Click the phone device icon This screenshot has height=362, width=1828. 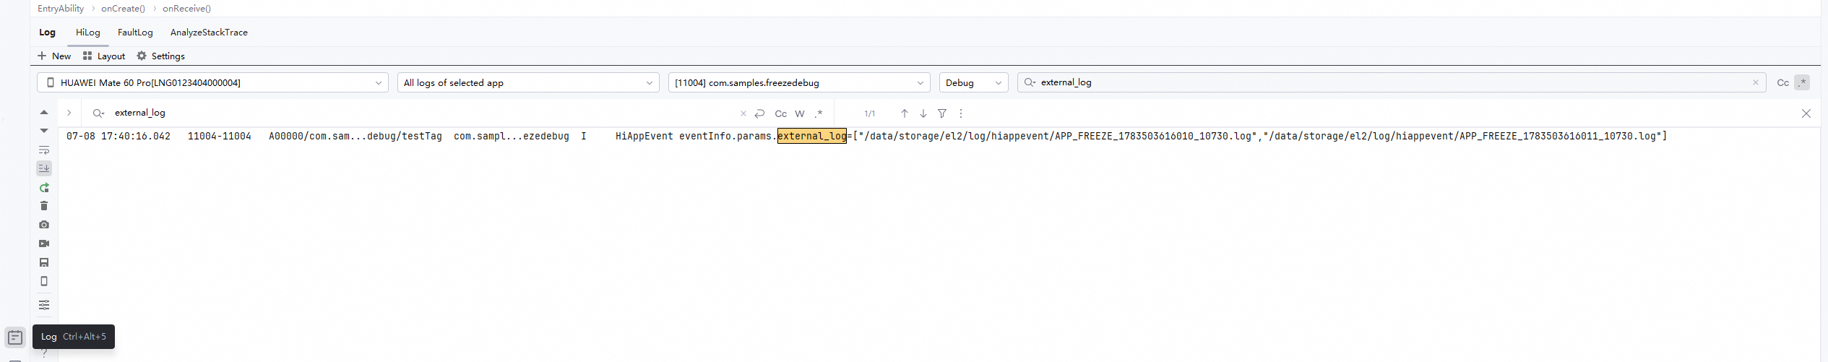point(44,281)
